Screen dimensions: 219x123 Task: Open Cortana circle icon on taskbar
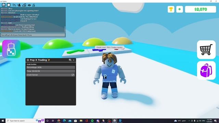47,121
